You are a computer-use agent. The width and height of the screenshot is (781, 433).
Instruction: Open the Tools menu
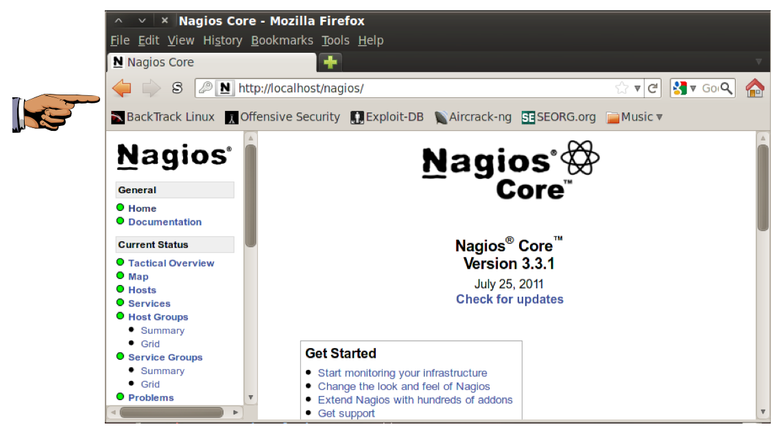335,40
